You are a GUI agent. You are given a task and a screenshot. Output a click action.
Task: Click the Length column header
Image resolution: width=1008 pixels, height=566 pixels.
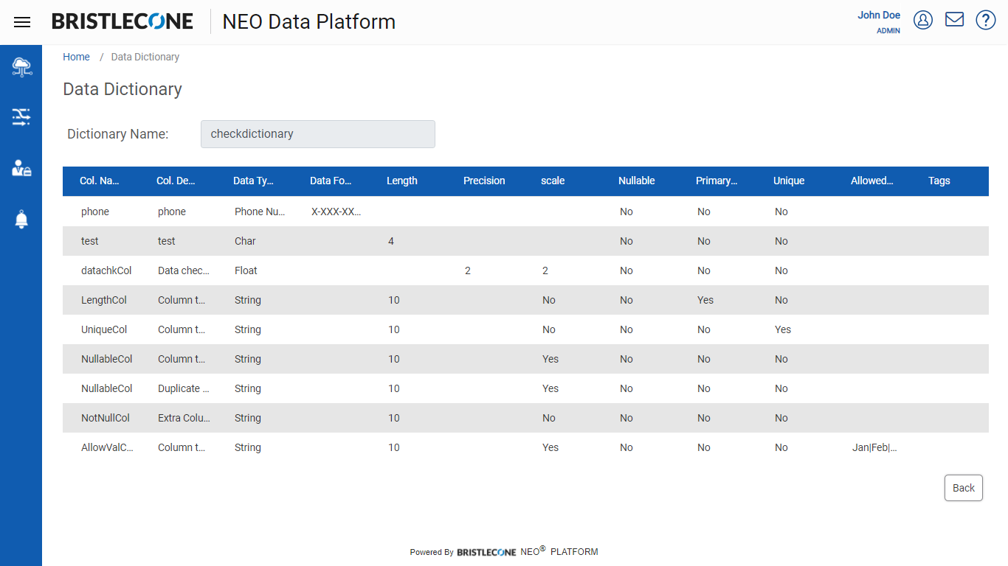tap(402, 181)
